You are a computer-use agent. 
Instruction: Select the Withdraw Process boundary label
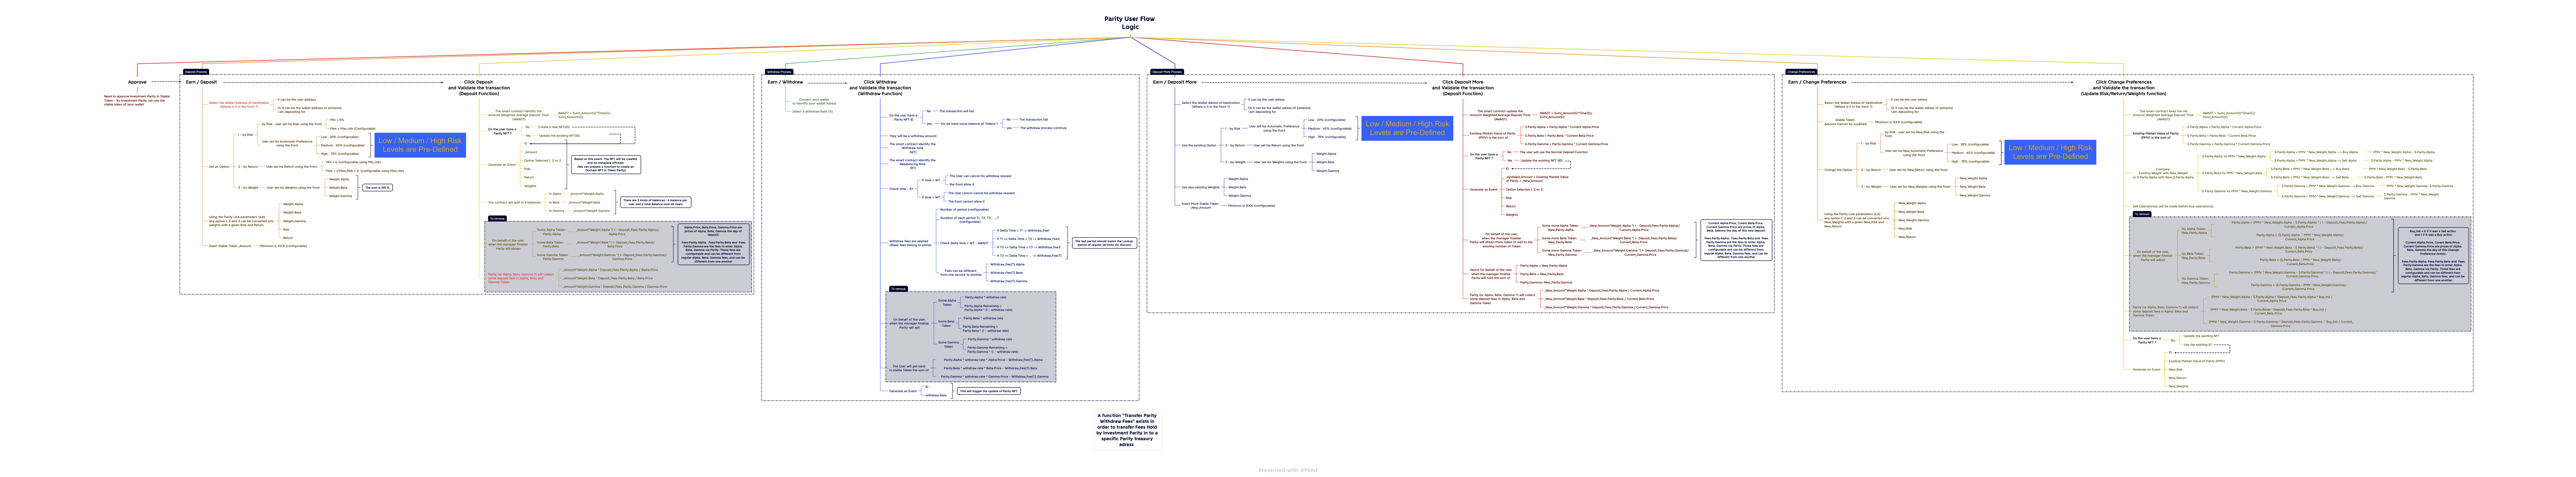779,72
